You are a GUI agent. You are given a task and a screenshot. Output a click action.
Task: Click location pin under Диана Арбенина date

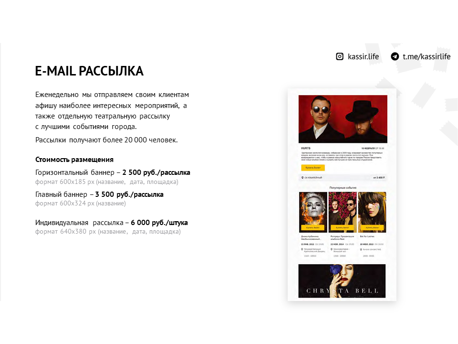tap(302, 249)
